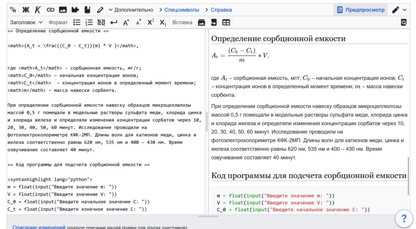Open search and replace tool
Viewport: 416px width, 229px height.
[404, 22]
